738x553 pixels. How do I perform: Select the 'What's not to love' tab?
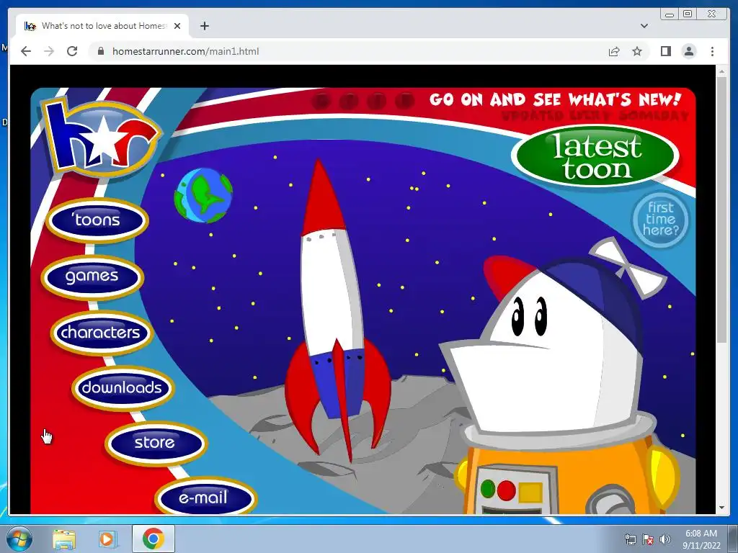coord(102,26)
